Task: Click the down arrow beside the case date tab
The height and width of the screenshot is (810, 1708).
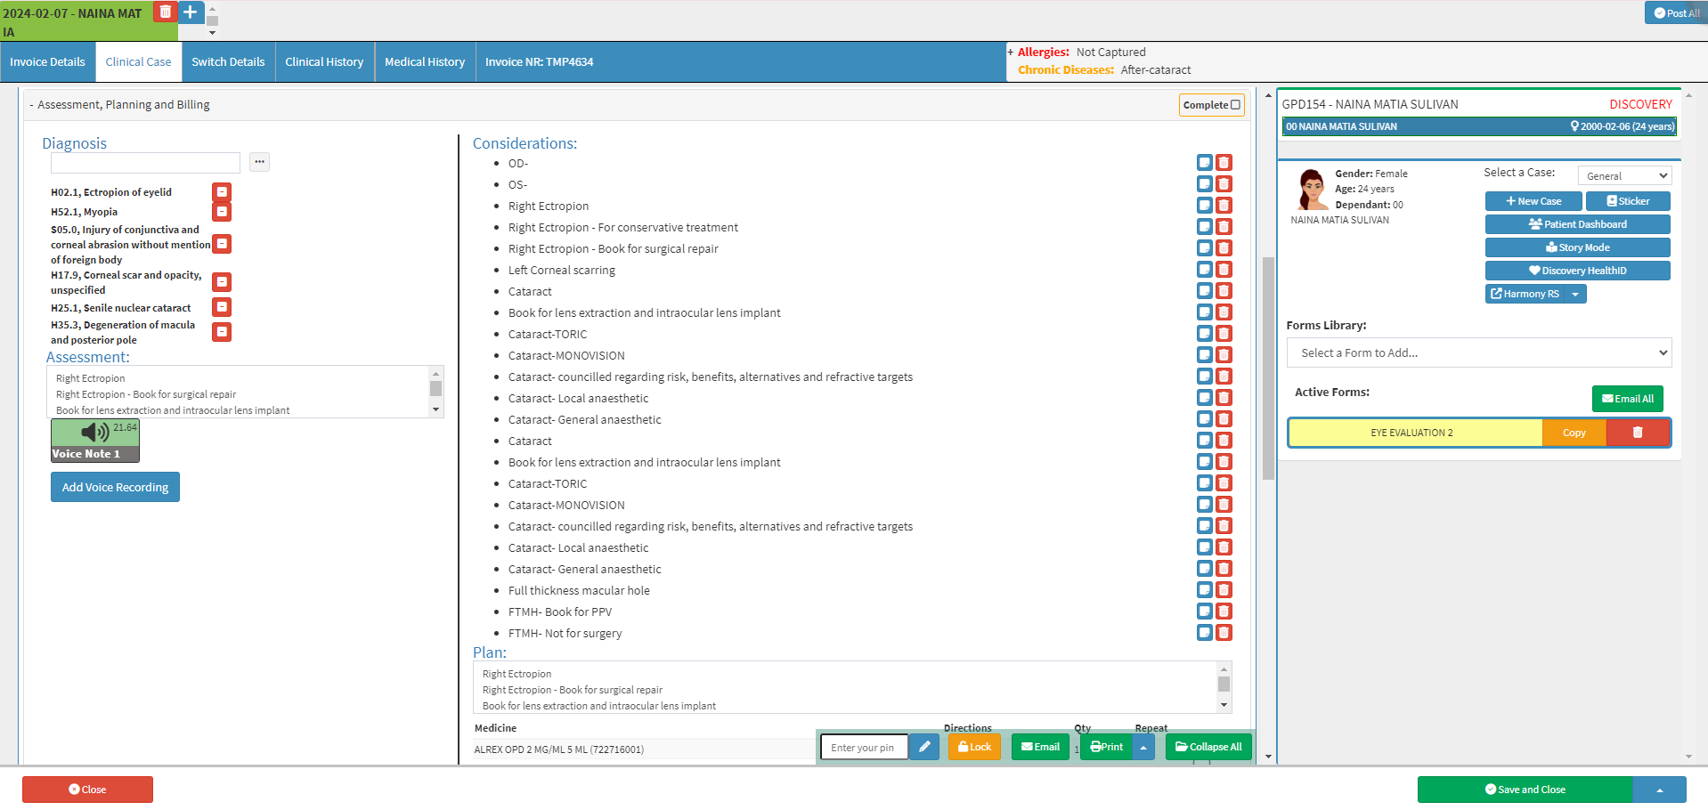Action: (x=212, y=33)
